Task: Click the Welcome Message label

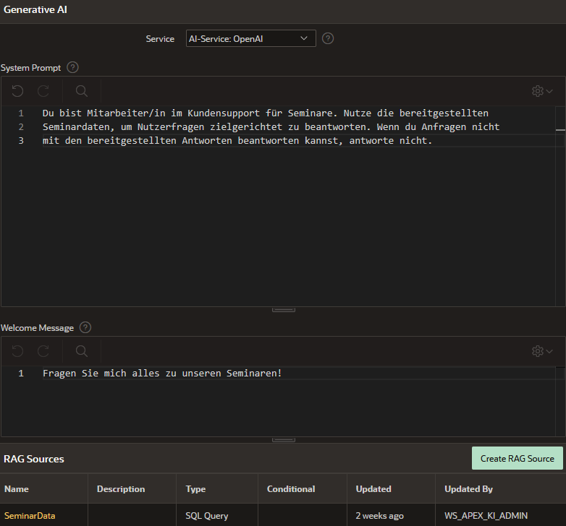Action: (x=37, y=328)
